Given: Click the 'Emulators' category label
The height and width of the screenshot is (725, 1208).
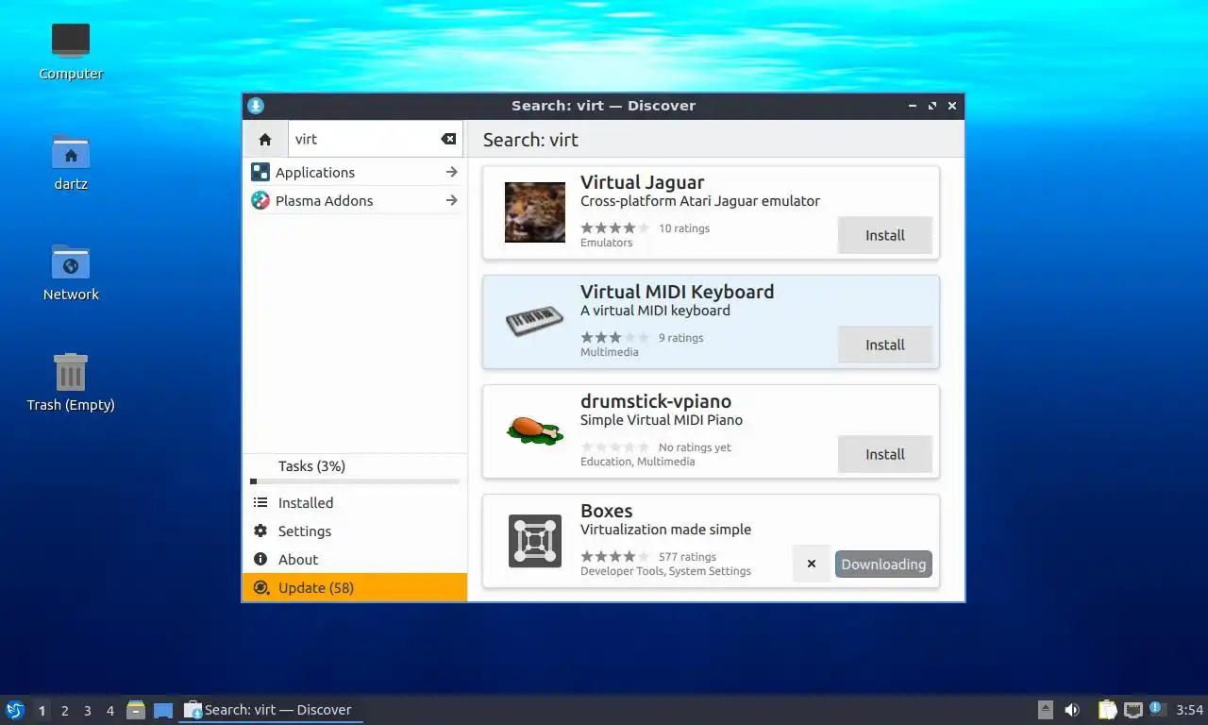Looking at the screenshot, I should coord(607,243).
